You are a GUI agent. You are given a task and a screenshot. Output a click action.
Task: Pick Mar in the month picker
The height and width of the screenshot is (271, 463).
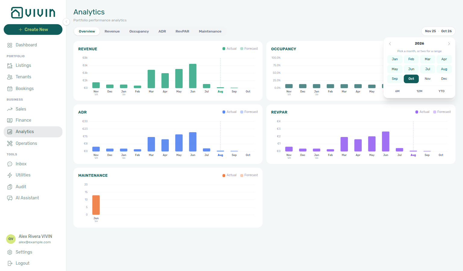click(428, 59)
